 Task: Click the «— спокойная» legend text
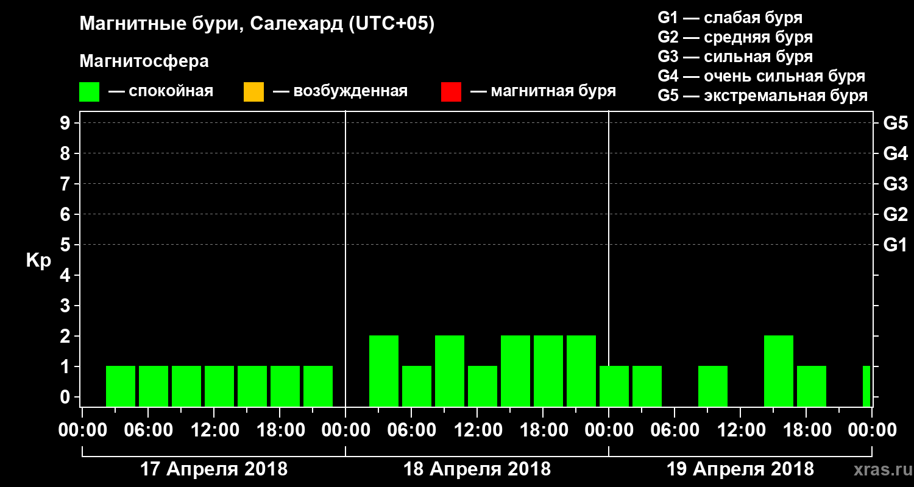(x=161, y=92)
